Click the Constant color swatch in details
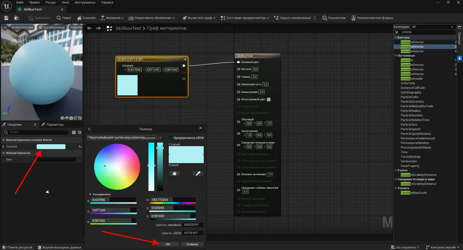 (x=51, y=147)
